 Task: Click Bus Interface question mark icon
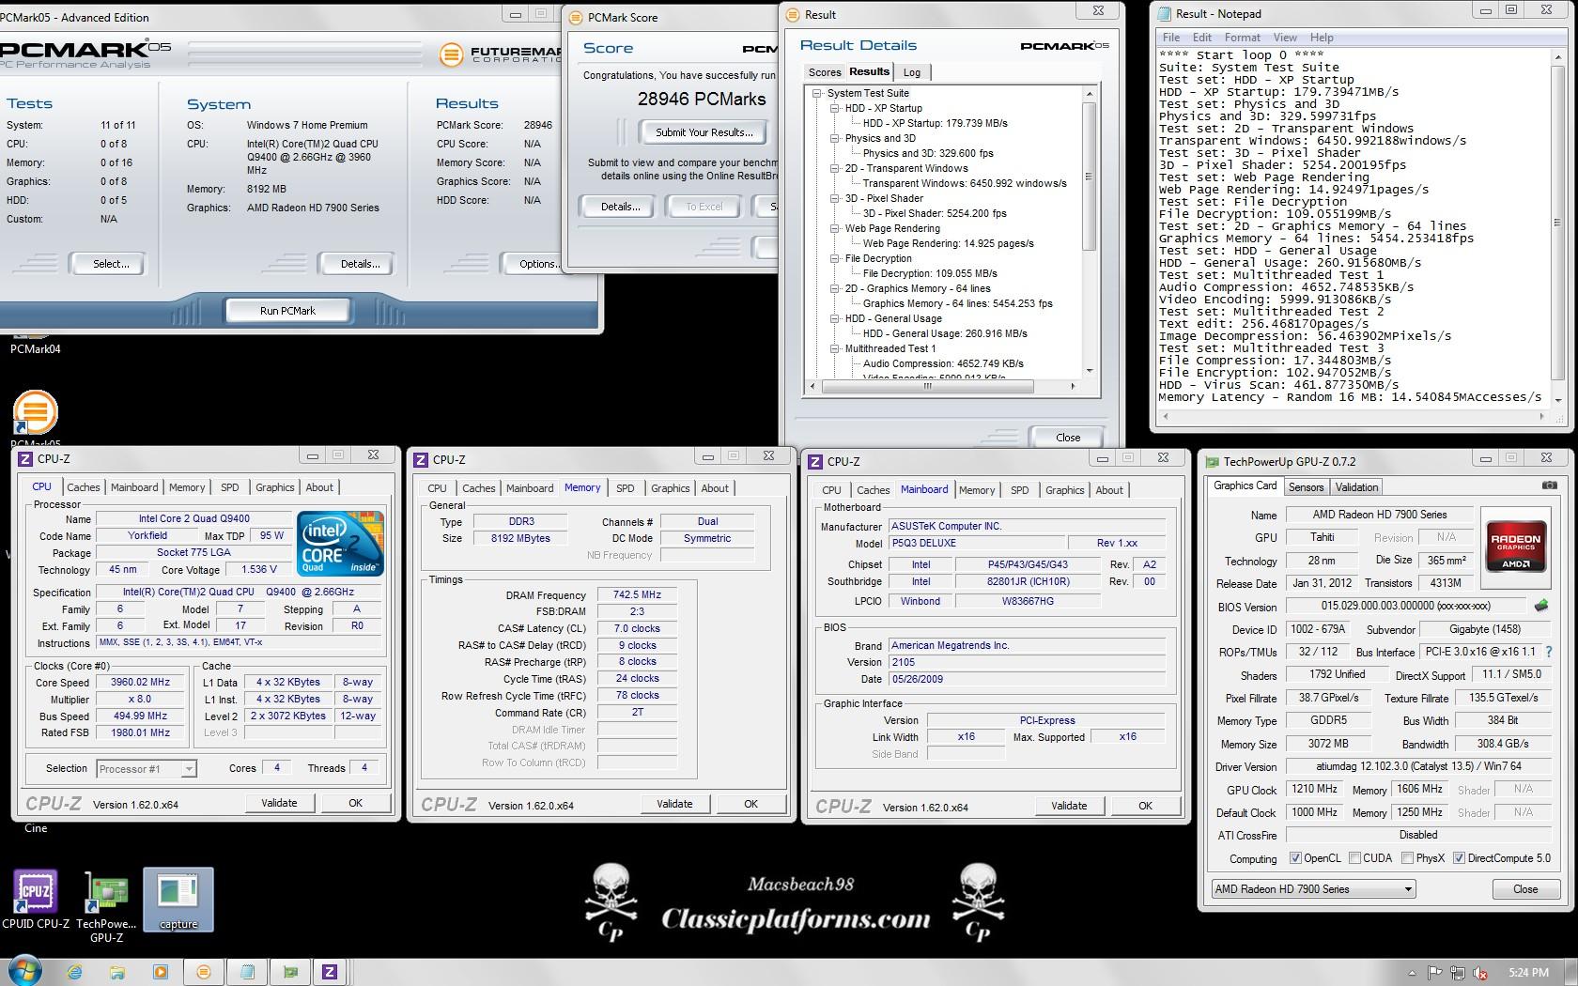(x=1549, y=652)
